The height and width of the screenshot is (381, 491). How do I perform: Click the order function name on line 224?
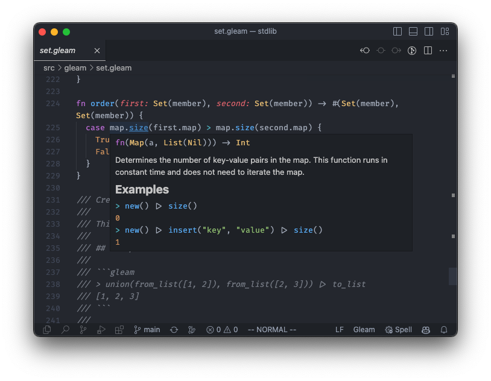(103, 104)
